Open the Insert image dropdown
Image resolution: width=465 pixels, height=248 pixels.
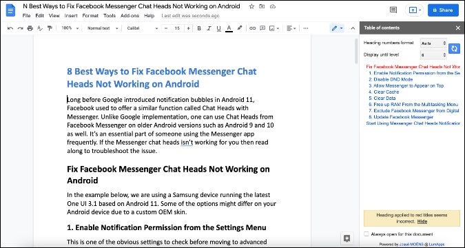(x=274, y=28)
